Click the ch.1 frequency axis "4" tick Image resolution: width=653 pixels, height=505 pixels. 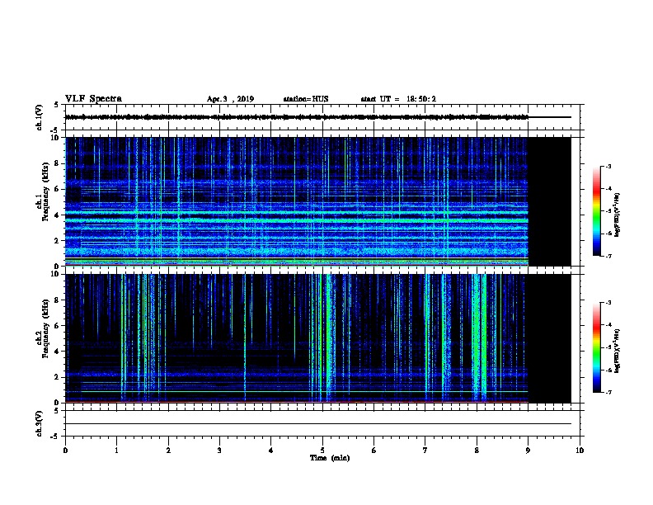pos(59,215)
